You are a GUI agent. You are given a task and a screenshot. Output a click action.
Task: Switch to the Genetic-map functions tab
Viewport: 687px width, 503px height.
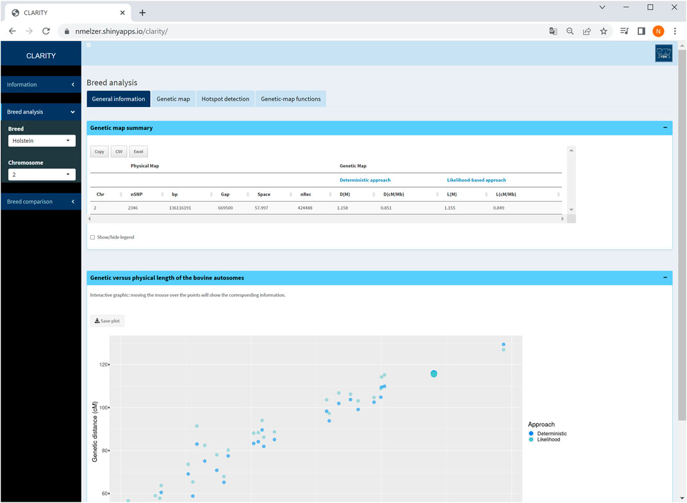point(290,99)
